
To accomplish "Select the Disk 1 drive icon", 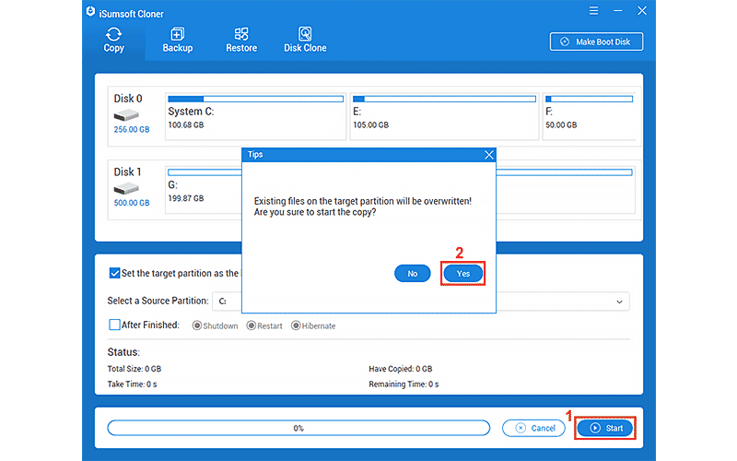I will coord(126,189).
